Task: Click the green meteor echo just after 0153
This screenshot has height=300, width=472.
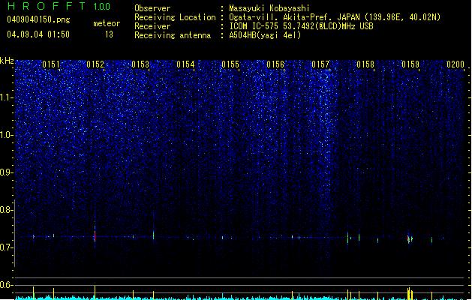Action: pyautogui.click(x=154, y=235)
